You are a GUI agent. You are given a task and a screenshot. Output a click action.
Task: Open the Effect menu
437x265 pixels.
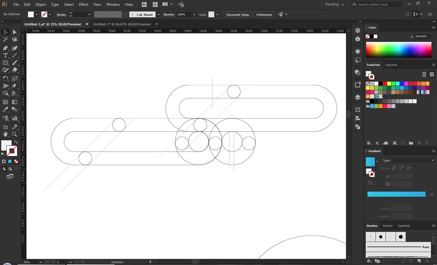(84, 4)
